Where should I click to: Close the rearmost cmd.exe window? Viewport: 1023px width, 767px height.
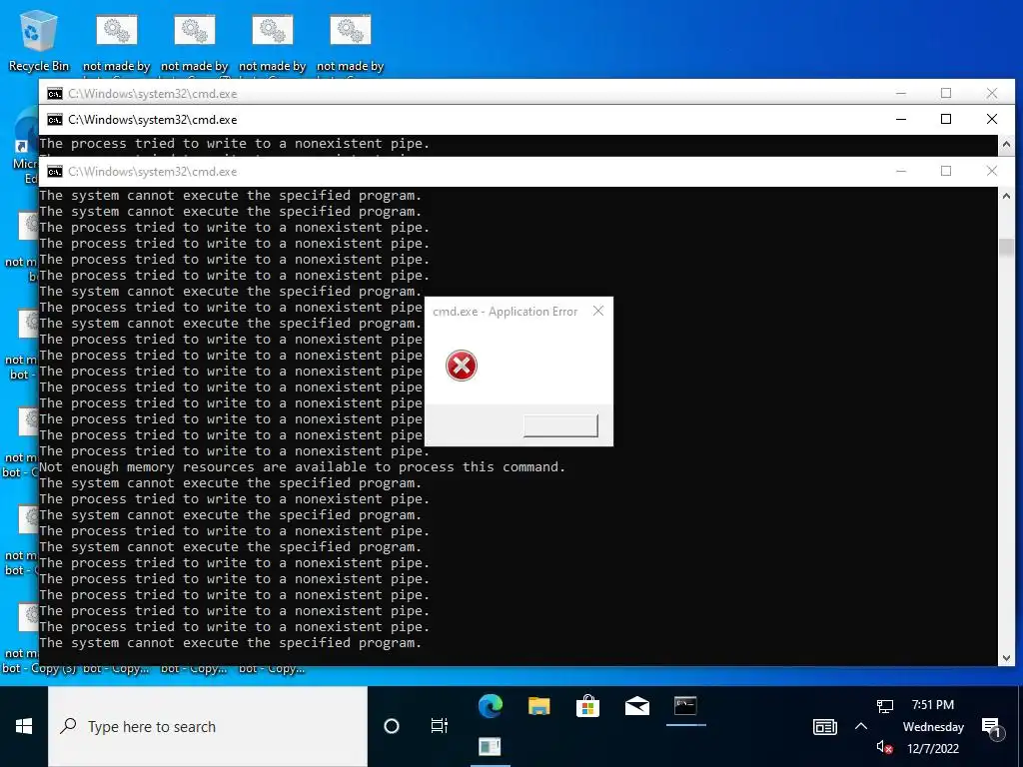(x=992, y=93)
